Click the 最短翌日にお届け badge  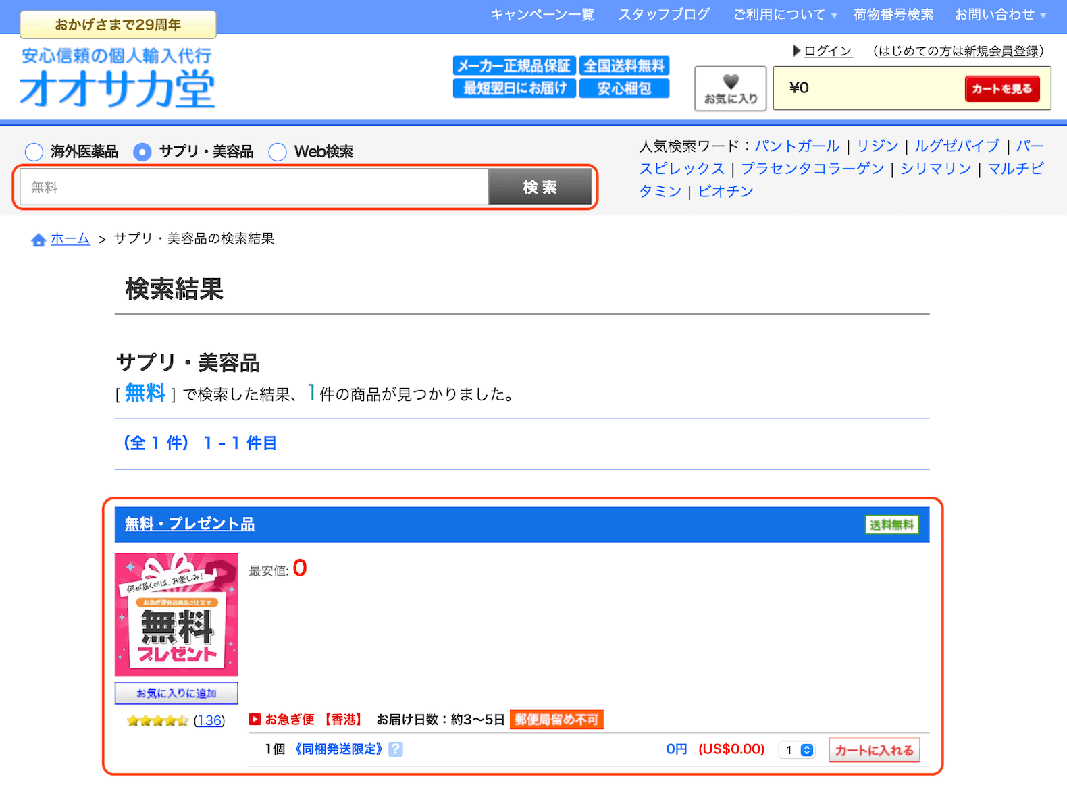tap(514, 88)
